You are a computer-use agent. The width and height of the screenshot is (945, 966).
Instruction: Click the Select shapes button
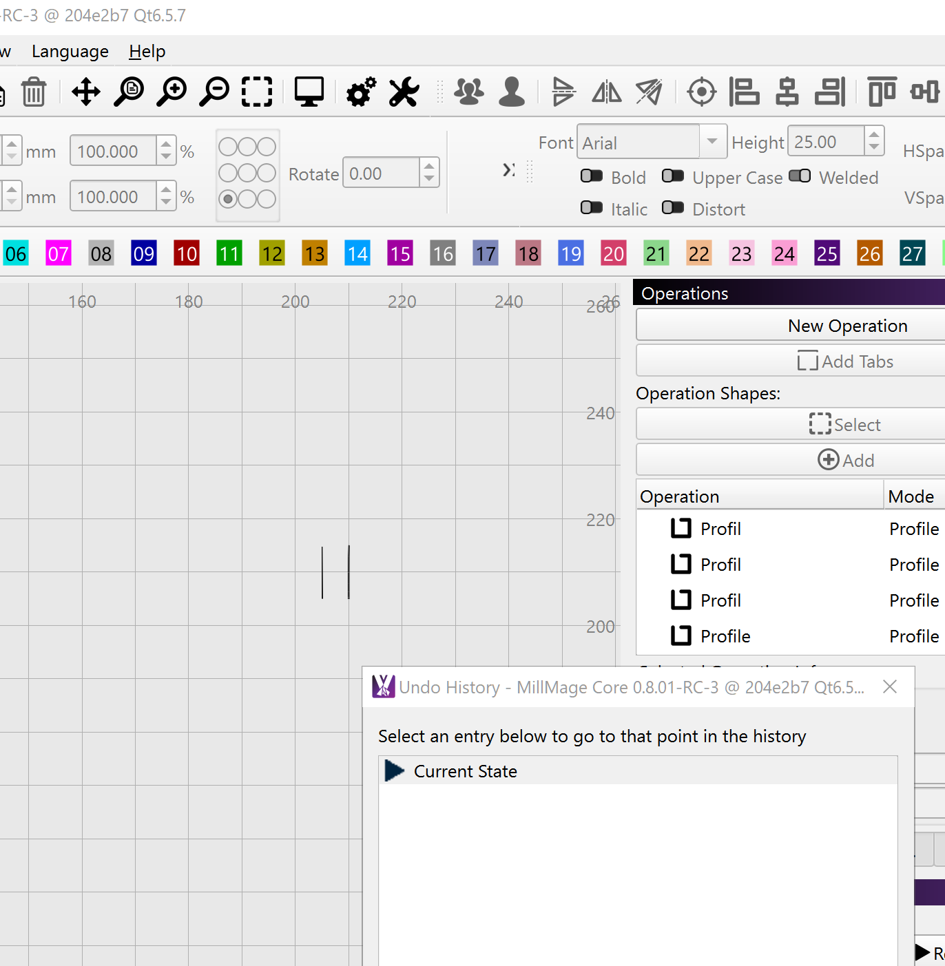[791, 424]
